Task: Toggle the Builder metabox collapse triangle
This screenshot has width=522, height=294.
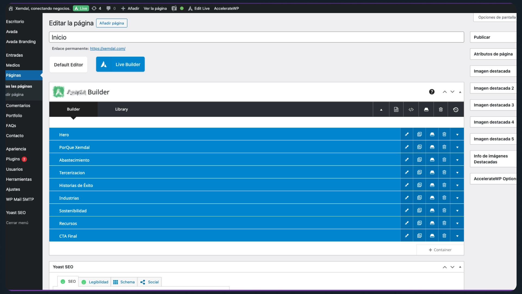Action: [x=460, y=92]
